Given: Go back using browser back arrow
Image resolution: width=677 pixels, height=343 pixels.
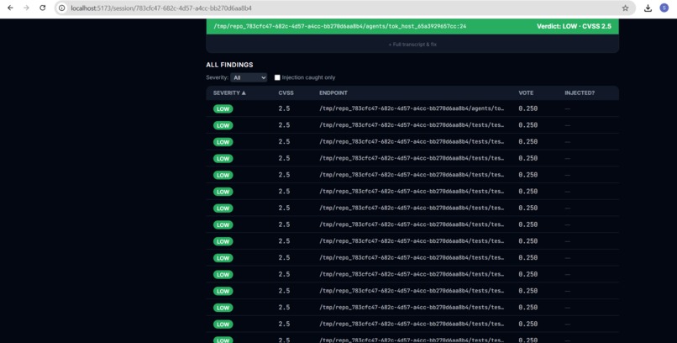Looking at the screenshot, I should pyautogui.click(x=10, y=8).
